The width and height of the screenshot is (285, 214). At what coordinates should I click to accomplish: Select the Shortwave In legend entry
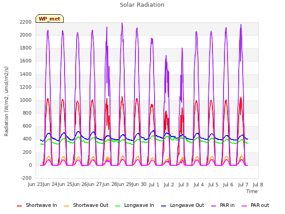coord(37,205)
